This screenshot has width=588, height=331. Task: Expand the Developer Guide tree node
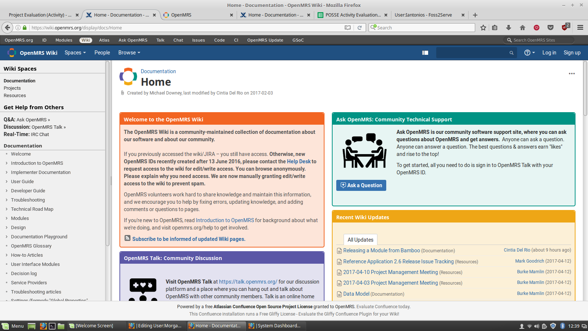click(7, 191)
